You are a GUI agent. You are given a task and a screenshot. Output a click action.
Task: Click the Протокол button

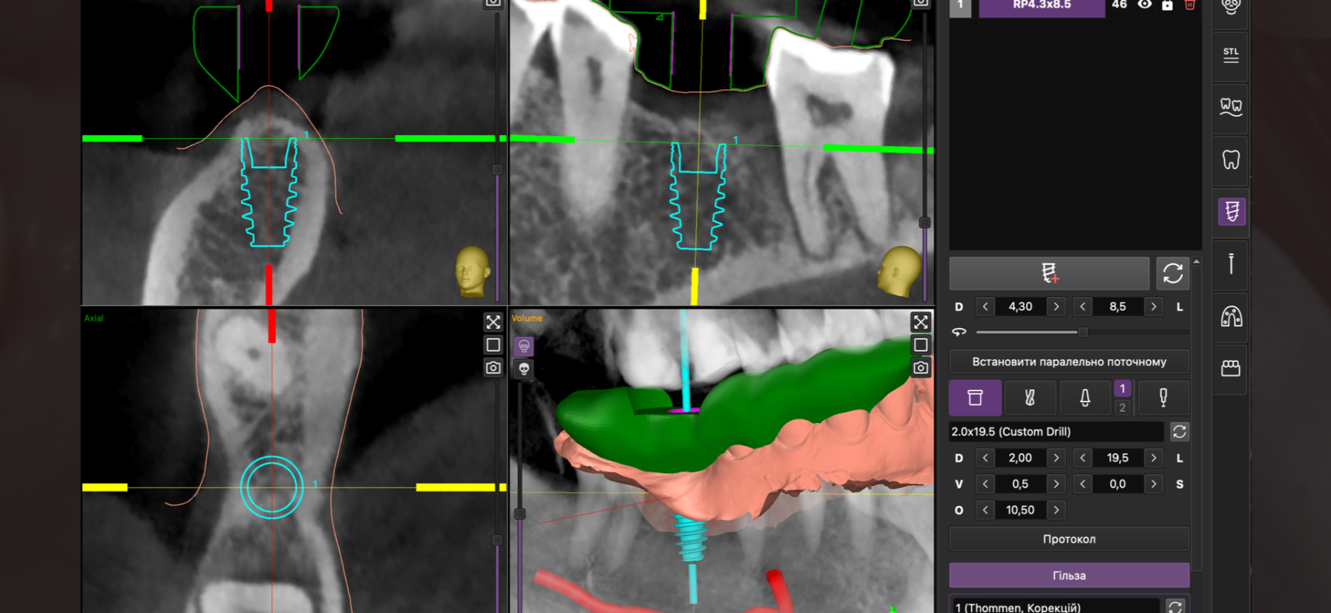[x=1069, y=539]
